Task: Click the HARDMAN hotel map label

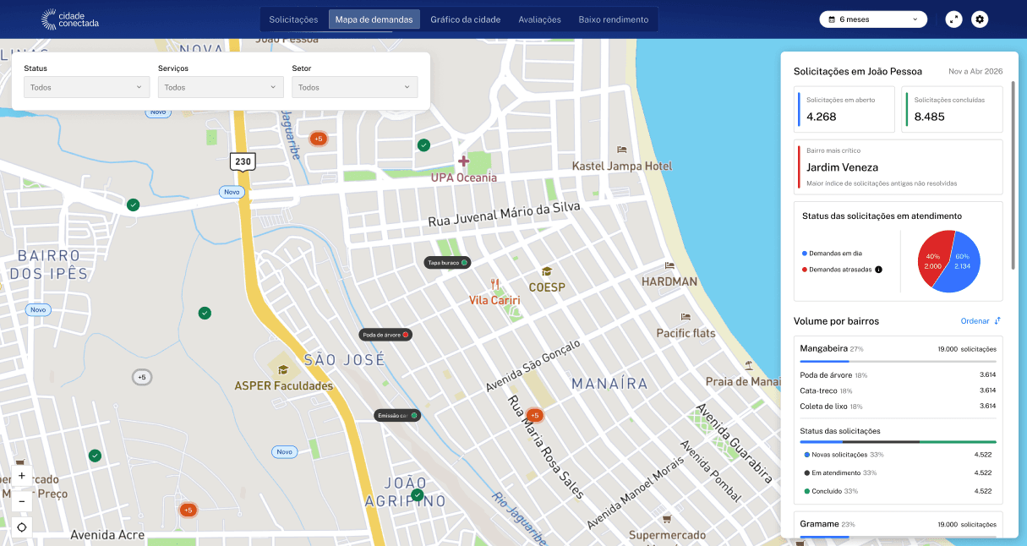Action: pyautogui.click(x=669, y=281)
